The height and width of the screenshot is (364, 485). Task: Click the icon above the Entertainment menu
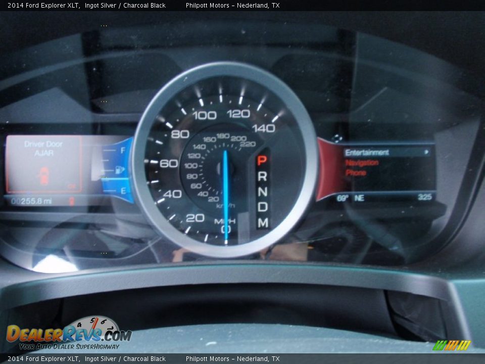337,138
